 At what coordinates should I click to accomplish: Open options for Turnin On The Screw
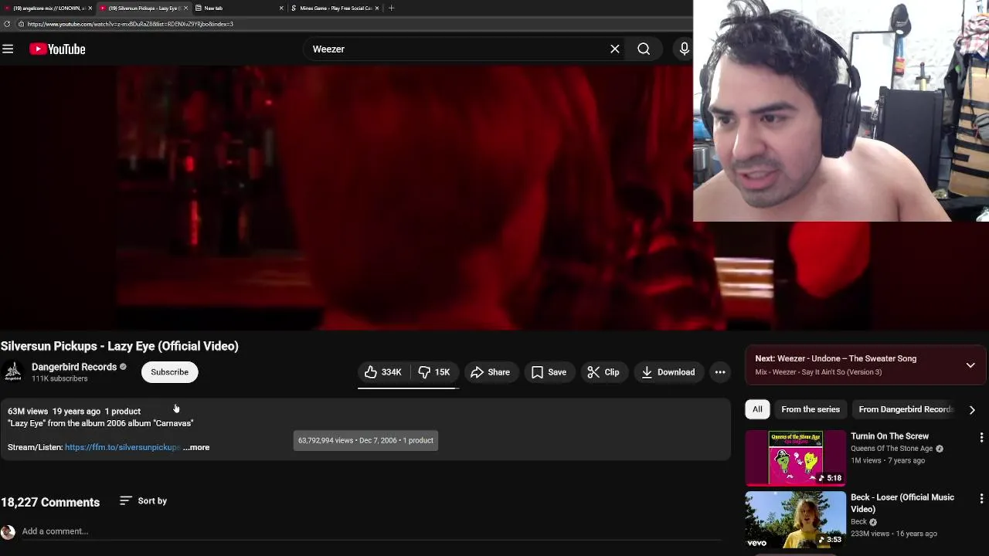(981, 437)
